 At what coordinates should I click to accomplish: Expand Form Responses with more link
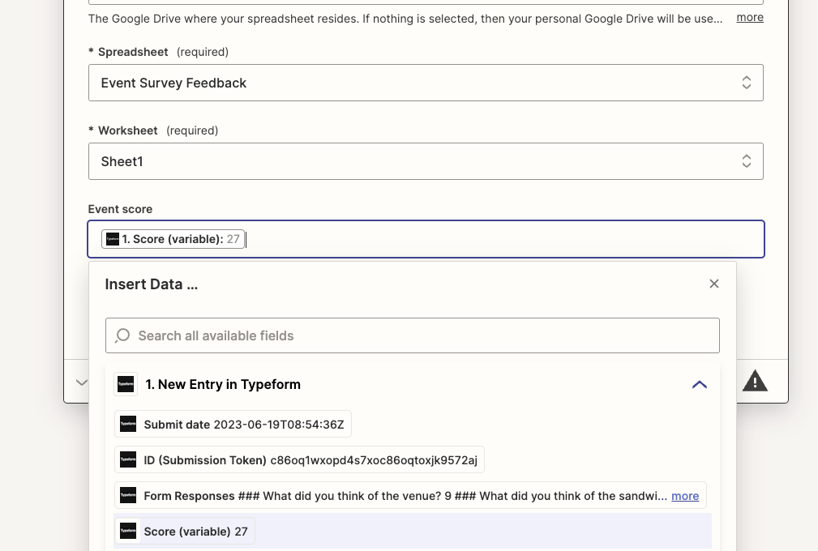685,496
